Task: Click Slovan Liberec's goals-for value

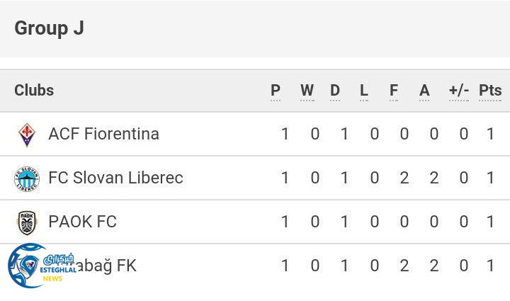Action: click(404, 178)
